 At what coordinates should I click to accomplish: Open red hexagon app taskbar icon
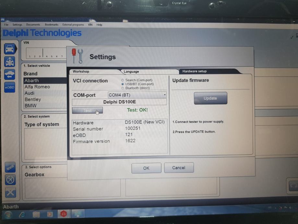(x=64, y=214)
